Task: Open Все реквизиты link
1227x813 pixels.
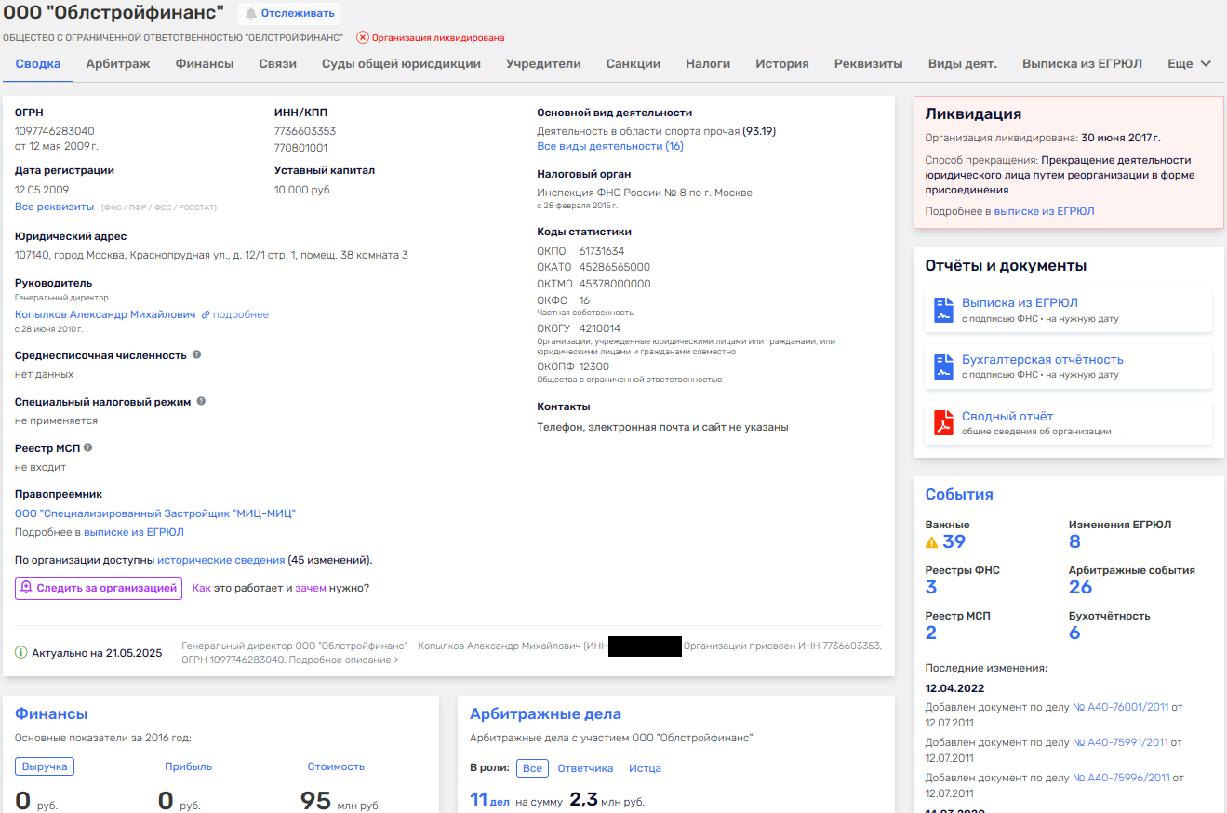Action: click(x=54, y=207)
